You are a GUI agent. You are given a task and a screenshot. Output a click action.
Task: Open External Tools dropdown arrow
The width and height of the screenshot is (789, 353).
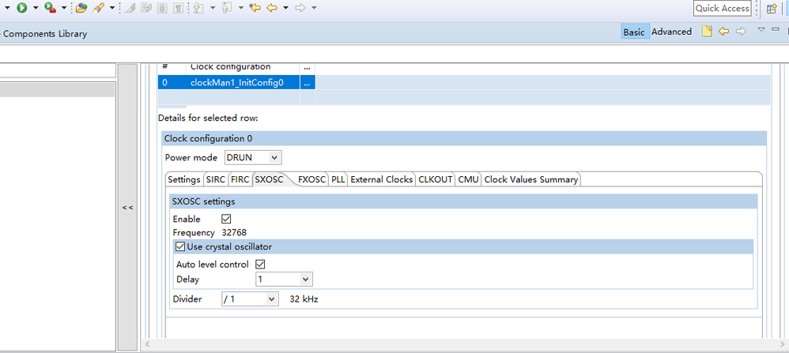[x=64, y=8]
